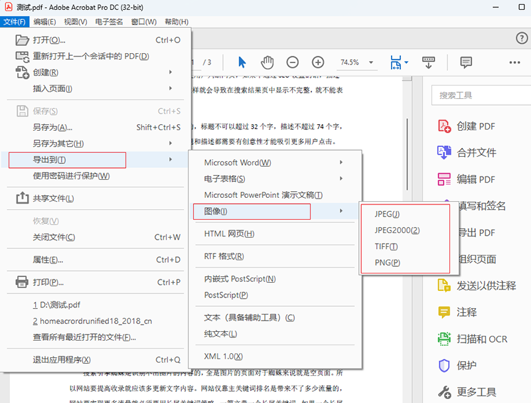
Task: Expand the Microsoft Word submenu arrow
Action: point(341,163)
